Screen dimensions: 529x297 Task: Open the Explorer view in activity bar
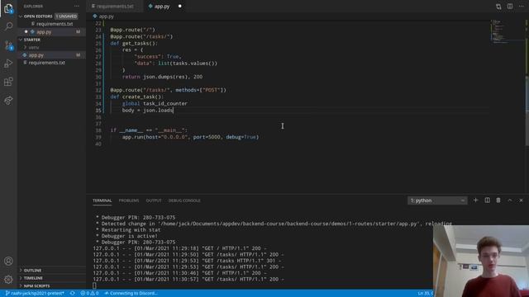tap(8, 9)
